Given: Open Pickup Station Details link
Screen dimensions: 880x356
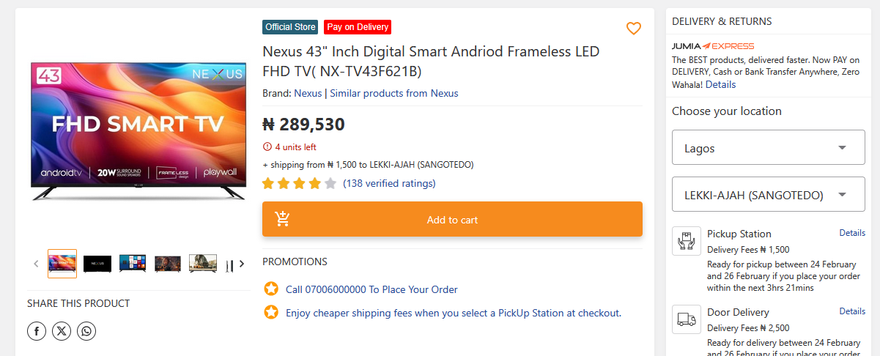Looking at the screenshot, I should (x=852, y=233).
